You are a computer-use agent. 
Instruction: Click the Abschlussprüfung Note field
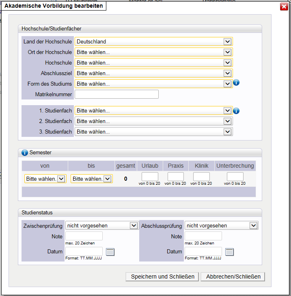click(203, 236)
